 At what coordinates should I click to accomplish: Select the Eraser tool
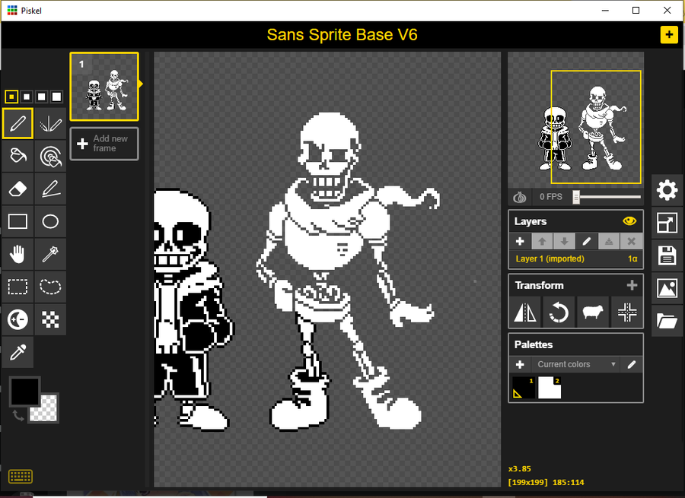pyautogui.click(x=18, y=189)
